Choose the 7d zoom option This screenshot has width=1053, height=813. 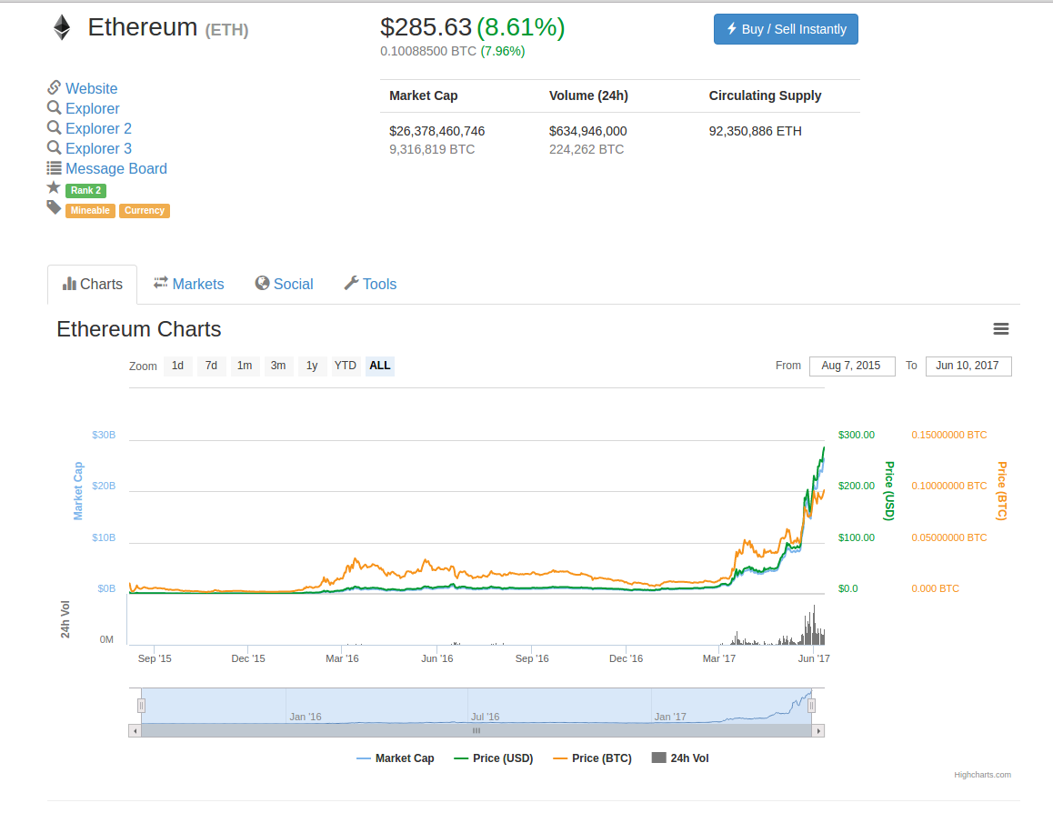tap(211, 366)
